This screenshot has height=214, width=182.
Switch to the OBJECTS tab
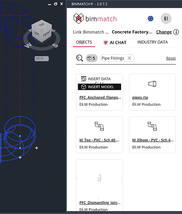[x=84, y=42]
